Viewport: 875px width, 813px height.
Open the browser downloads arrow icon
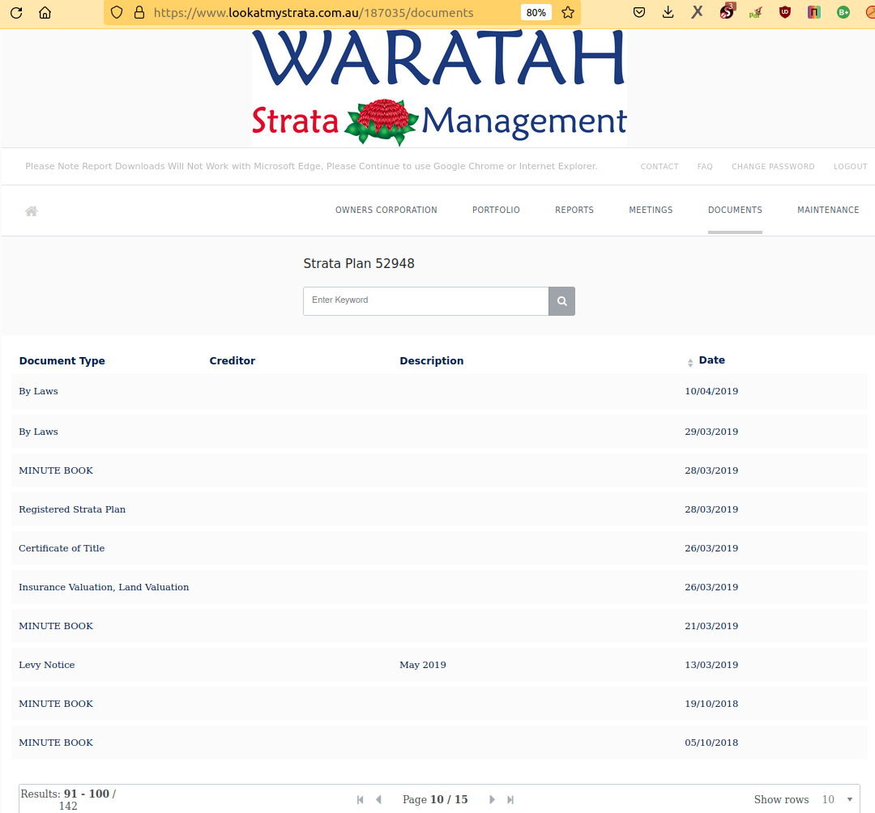pyautogui.click(x=668, y=12)
